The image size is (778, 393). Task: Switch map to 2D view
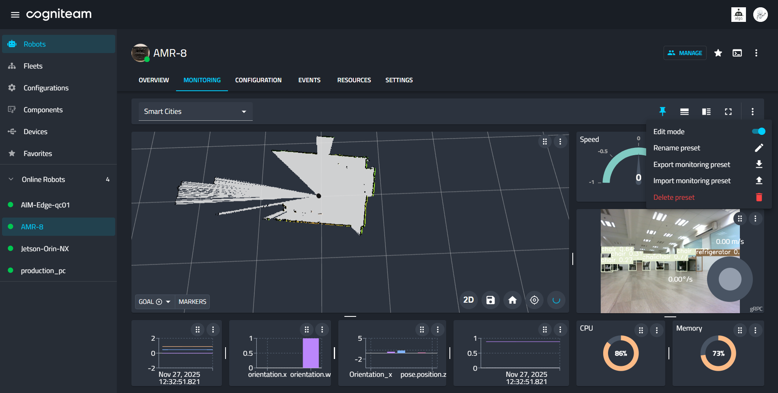pyautogui.click(x=469, y=300)
